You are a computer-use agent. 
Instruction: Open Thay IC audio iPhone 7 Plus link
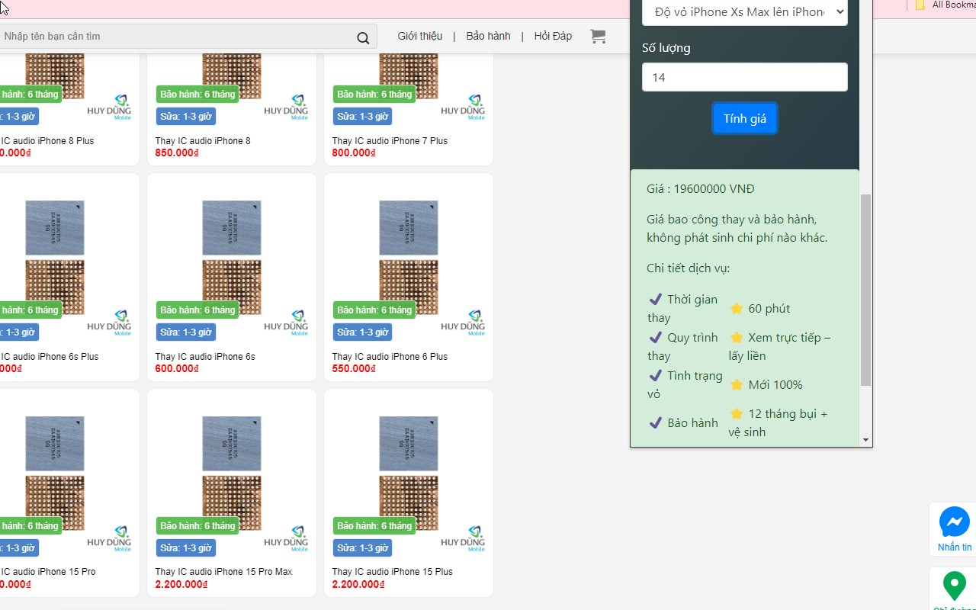(x=390, y=140)
